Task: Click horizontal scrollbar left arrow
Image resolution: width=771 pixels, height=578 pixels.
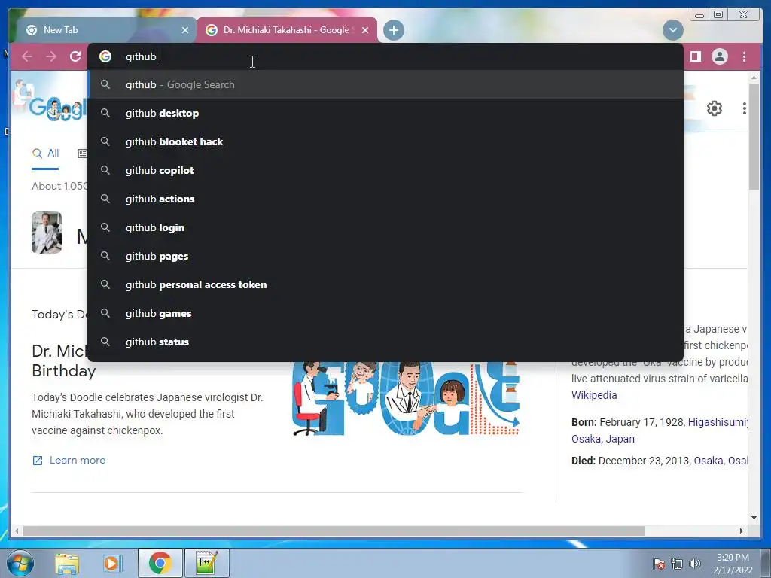Action: (17, 531)
